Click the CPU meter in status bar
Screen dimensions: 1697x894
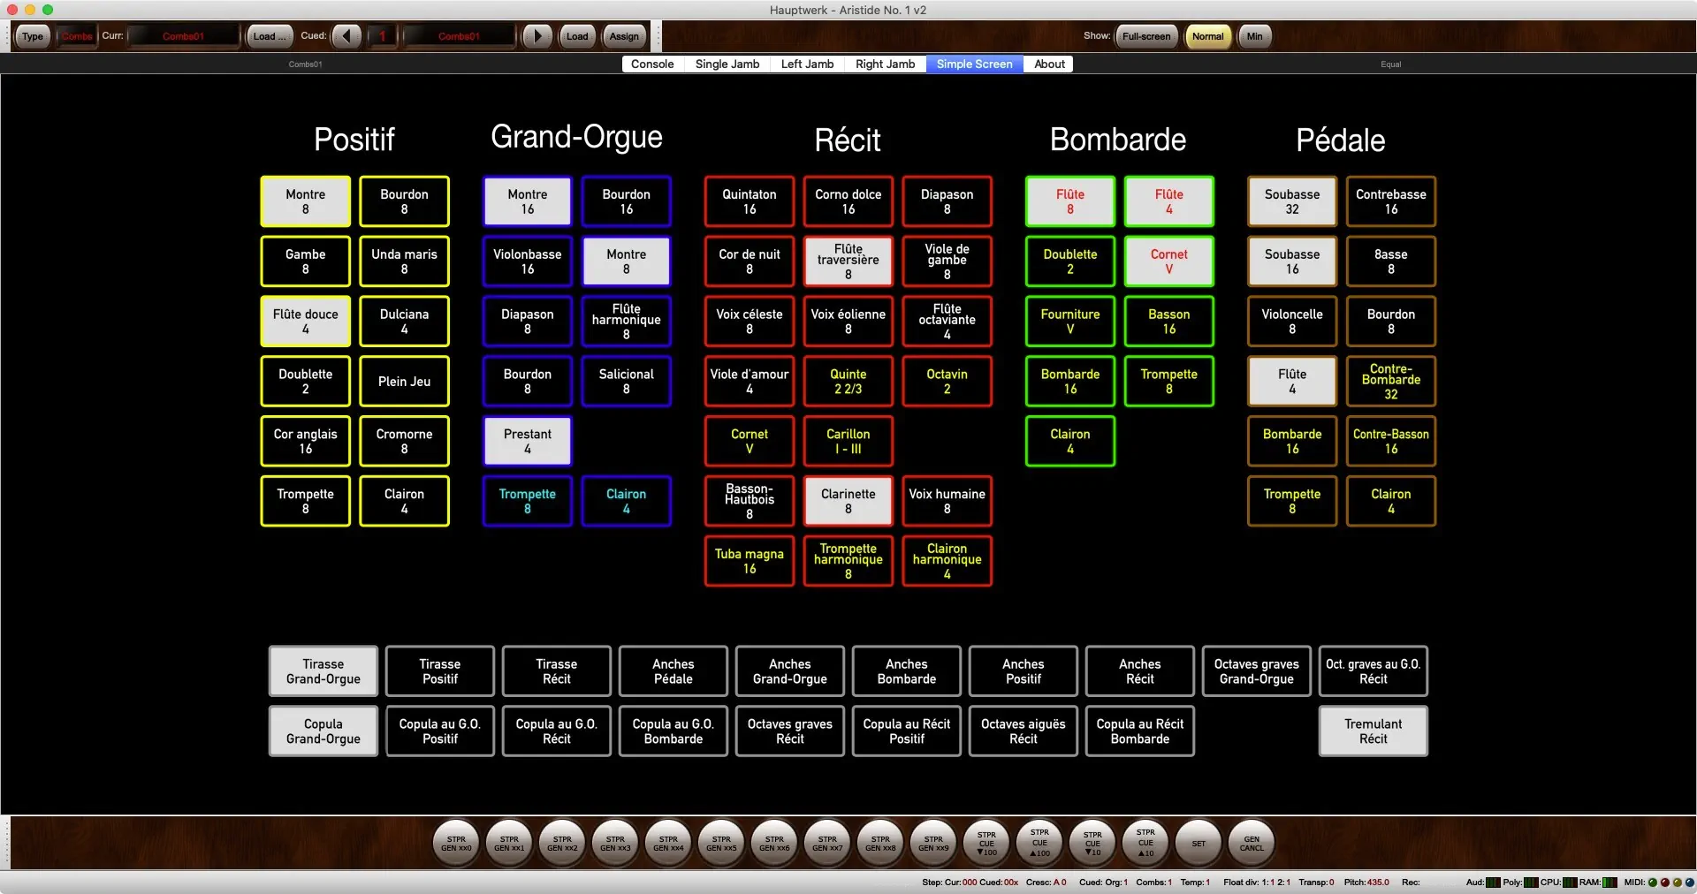click(x=1570, y=882)
